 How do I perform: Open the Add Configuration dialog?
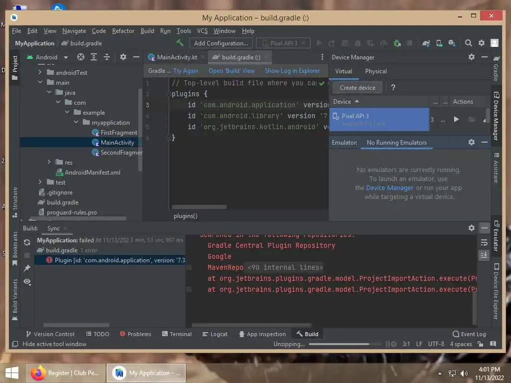pos(221,43)
